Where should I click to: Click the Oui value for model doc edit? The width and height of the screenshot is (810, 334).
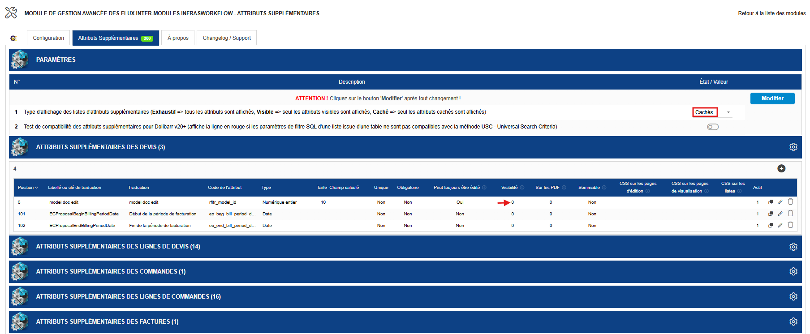(460, 202)
